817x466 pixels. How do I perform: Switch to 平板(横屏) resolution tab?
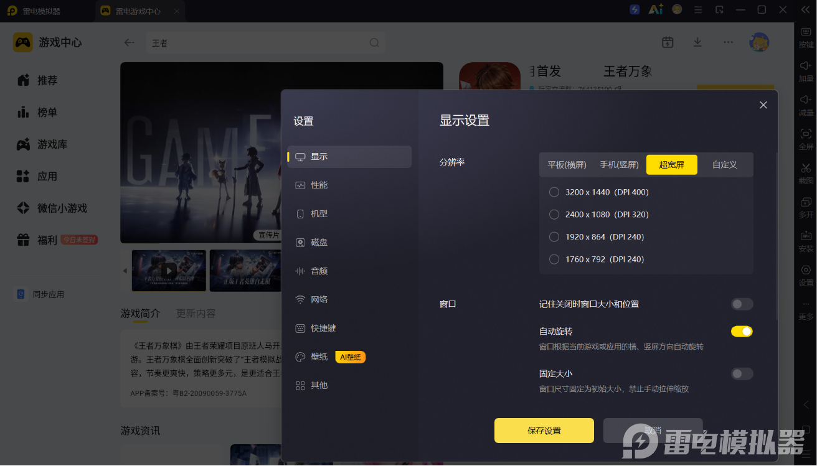click(x=567, y=165)
